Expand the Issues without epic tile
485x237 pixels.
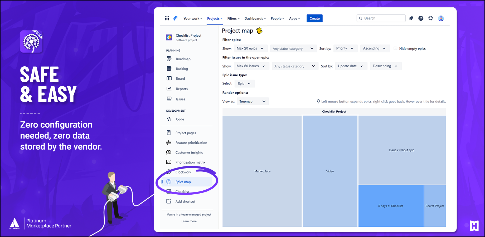tap(402, 150)
